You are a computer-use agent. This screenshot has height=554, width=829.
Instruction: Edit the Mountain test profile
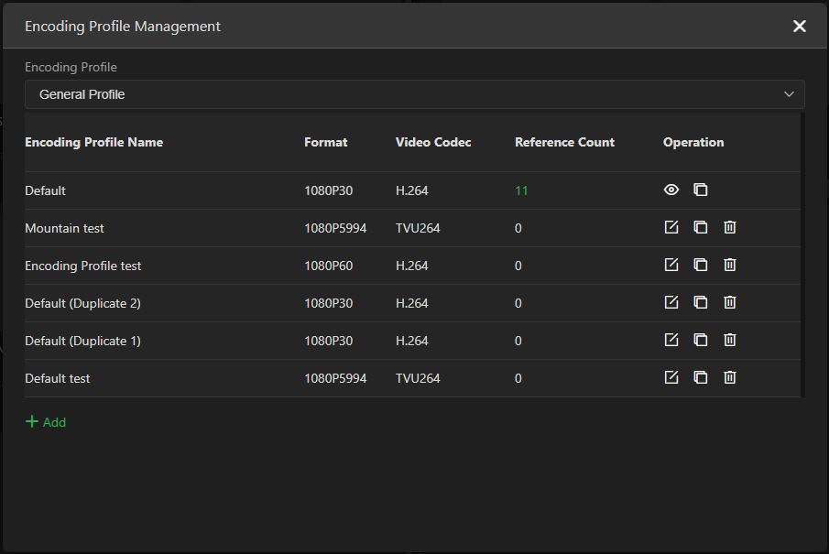671,227
